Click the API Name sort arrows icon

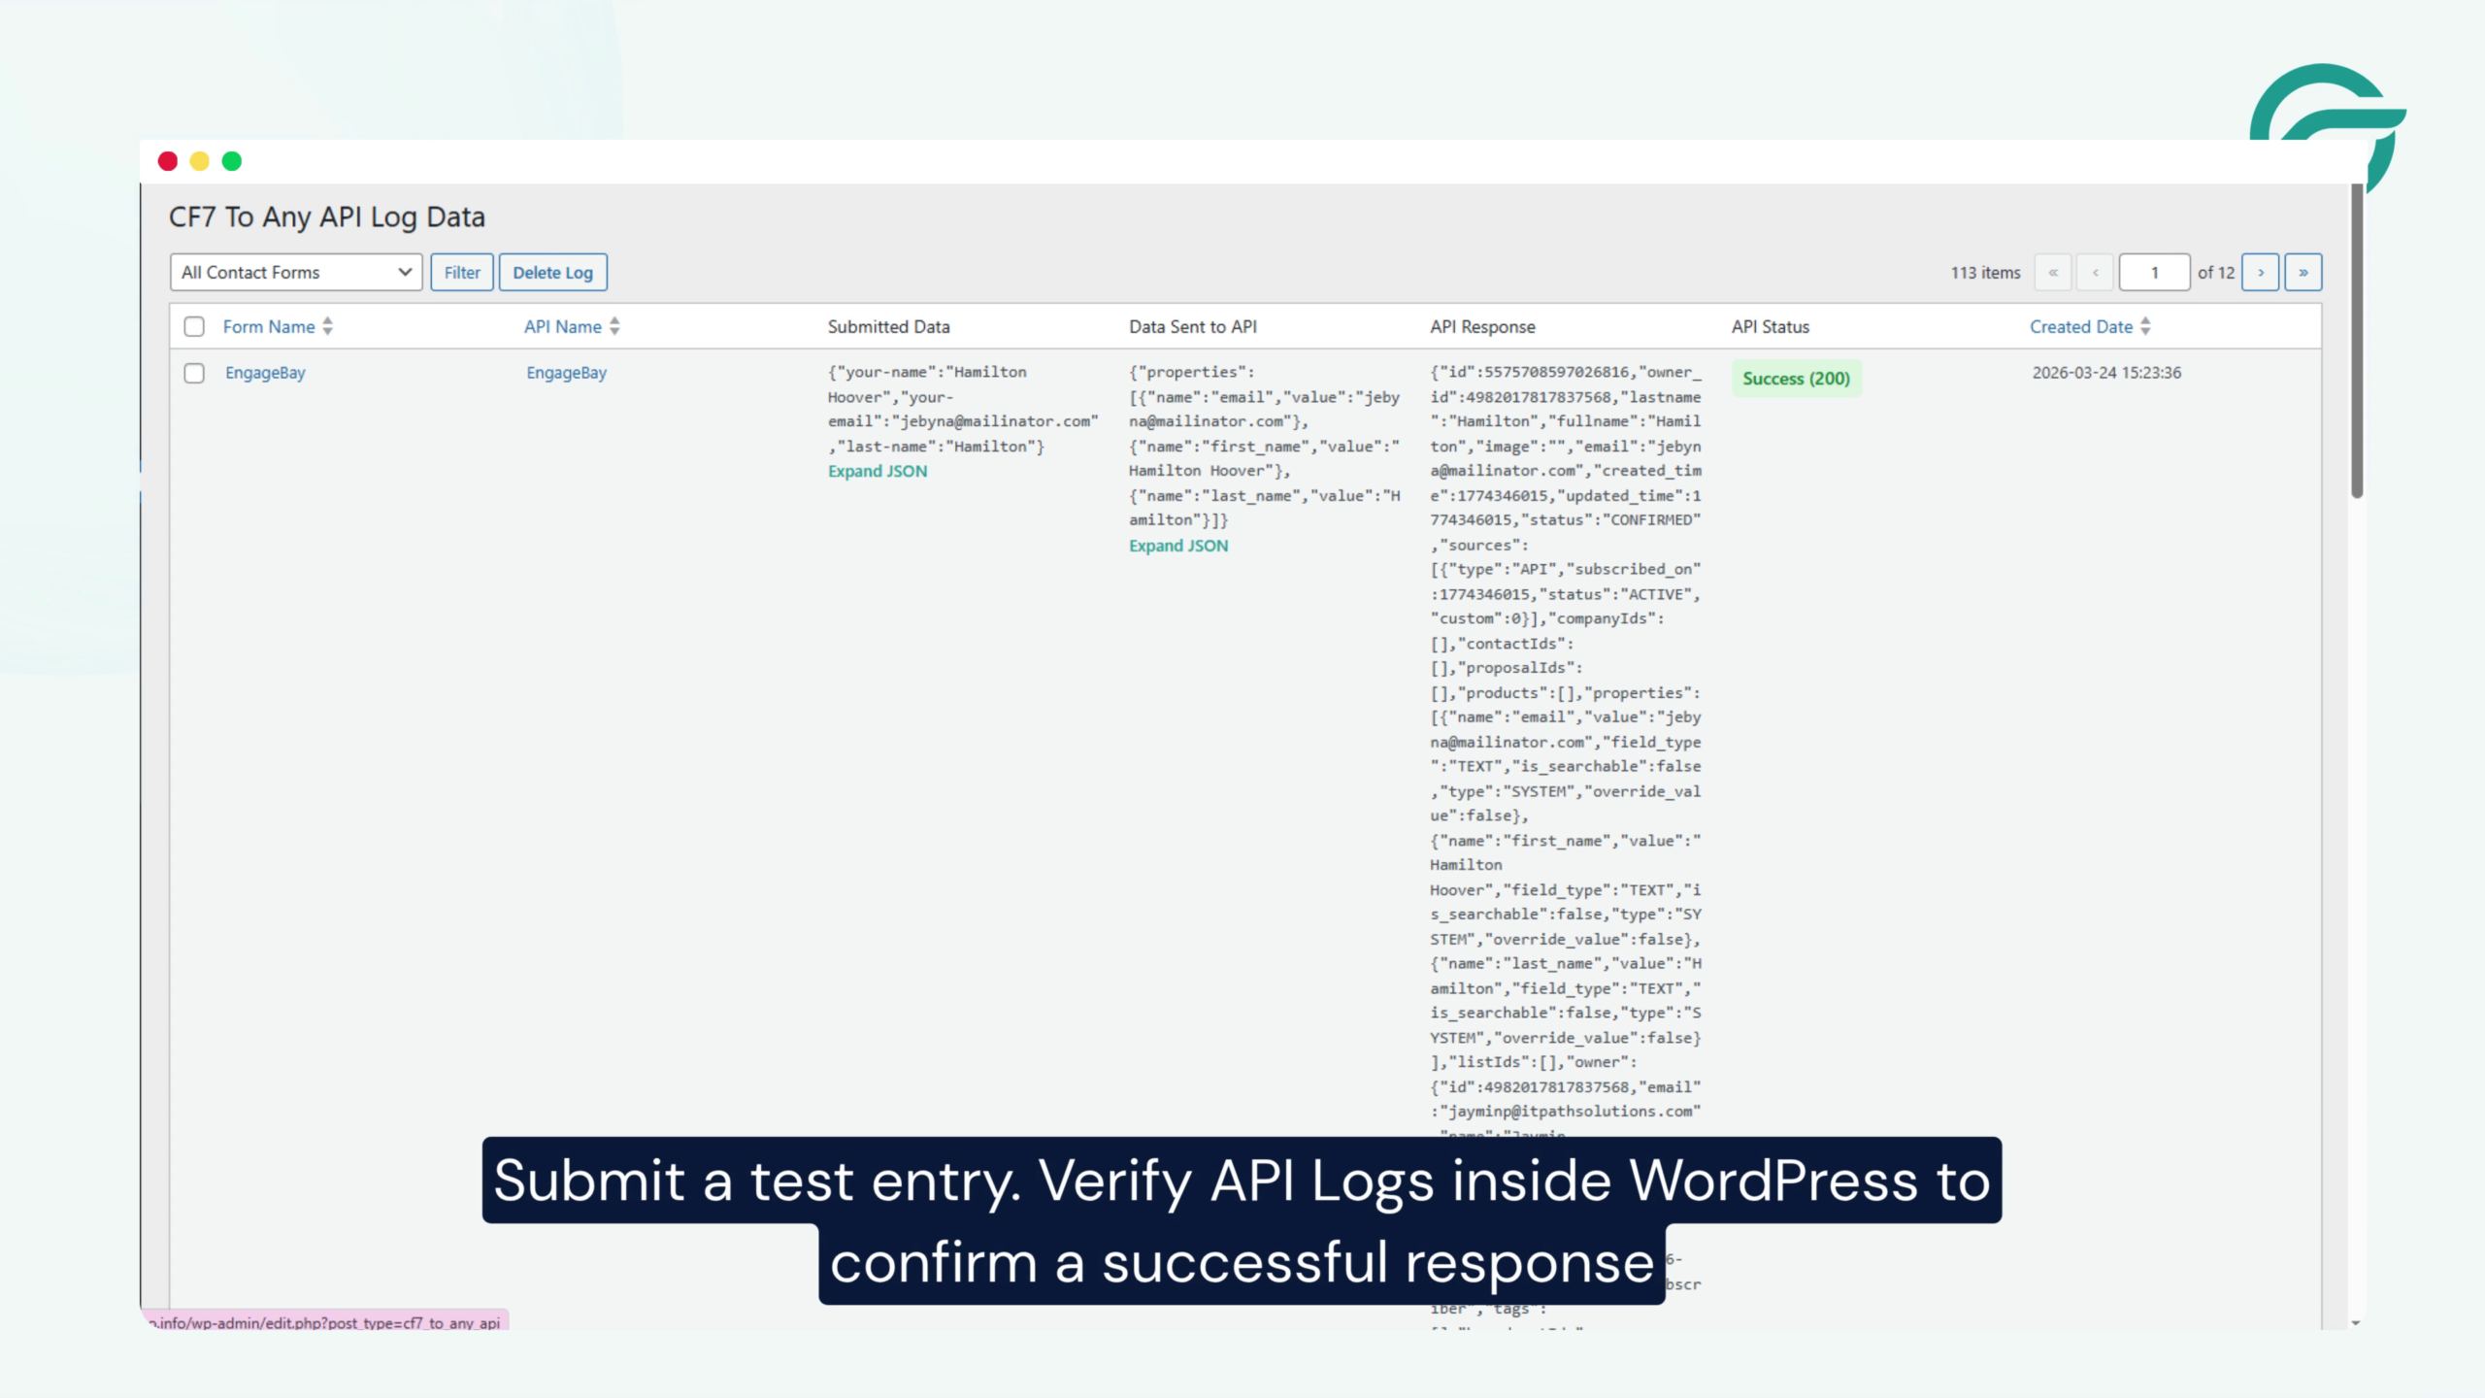[x=614, y=327]
